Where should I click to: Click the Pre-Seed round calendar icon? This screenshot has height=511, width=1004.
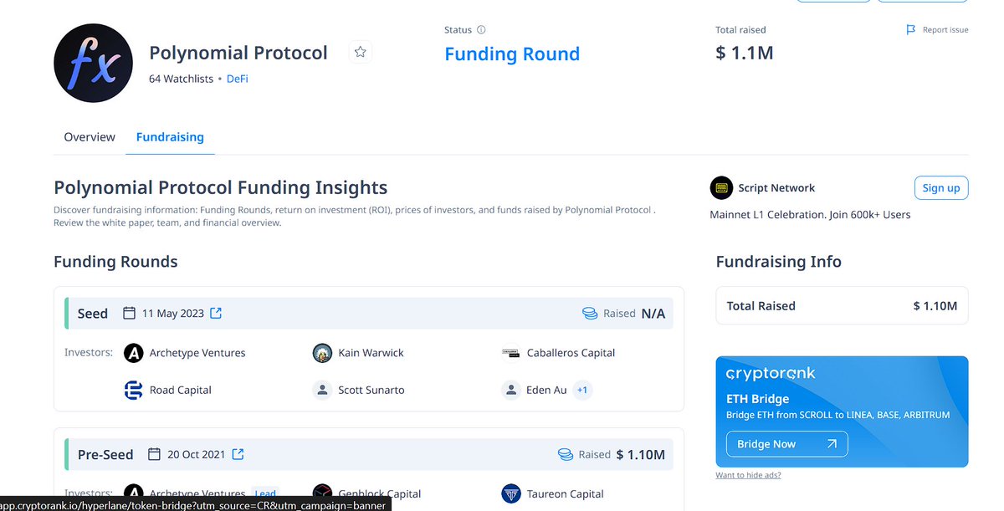[x=154, y=454]
